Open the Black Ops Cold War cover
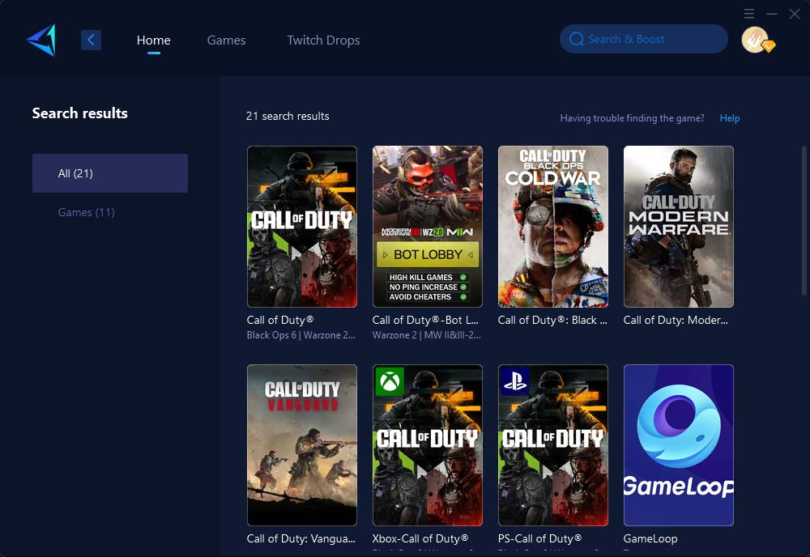 point(552,227)
